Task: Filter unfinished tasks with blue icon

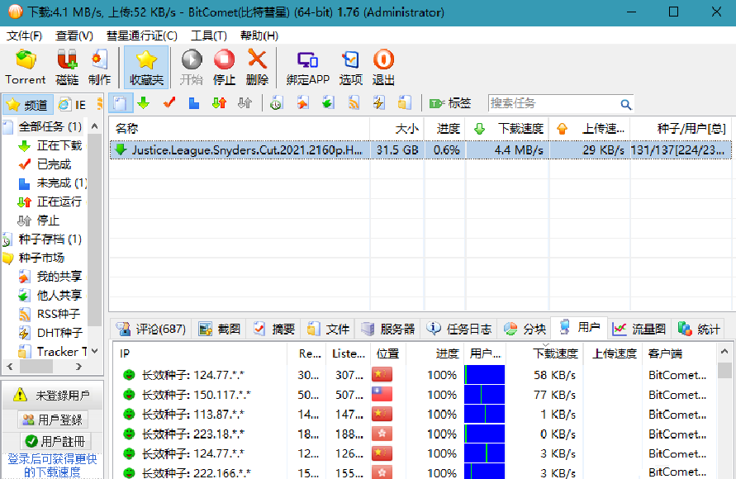Action: 194,102
